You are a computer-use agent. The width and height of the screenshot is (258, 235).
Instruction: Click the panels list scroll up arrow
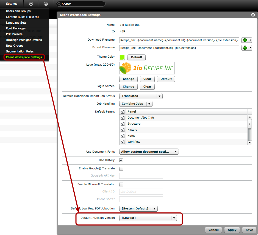pos(249,117)
